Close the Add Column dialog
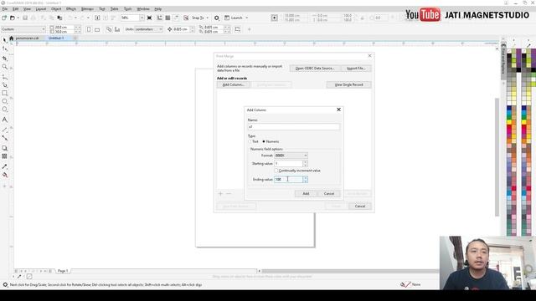Image resolution: width=536 pixels, height=301 pixels. click(338, 110)
